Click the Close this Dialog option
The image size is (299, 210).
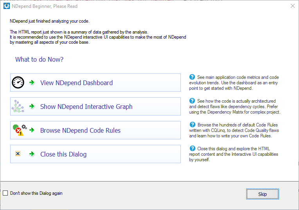point(95,154)
